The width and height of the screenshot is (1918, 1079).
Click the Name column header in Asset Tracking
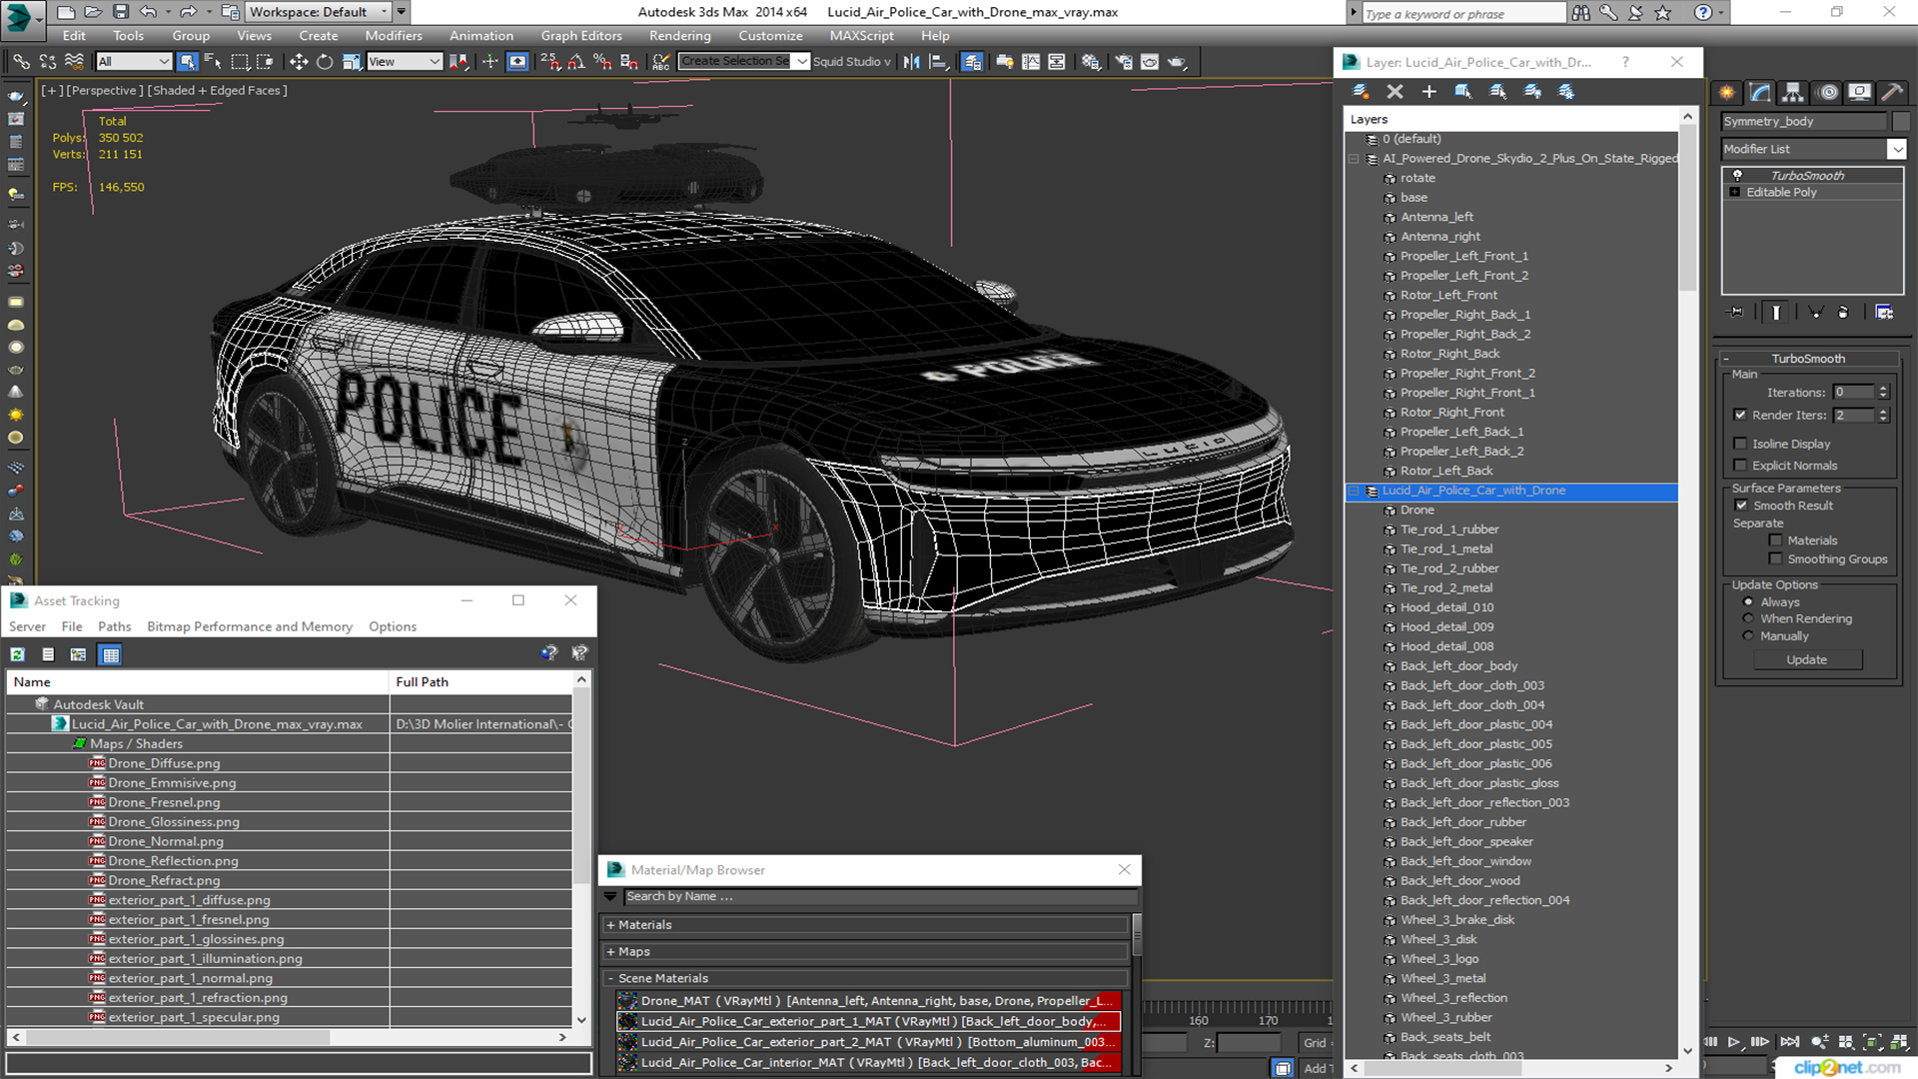point(198,682)
